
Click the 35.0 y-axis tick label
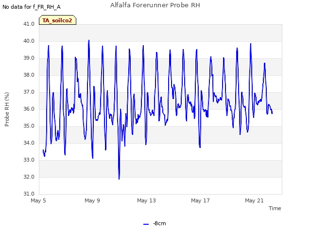29,126
